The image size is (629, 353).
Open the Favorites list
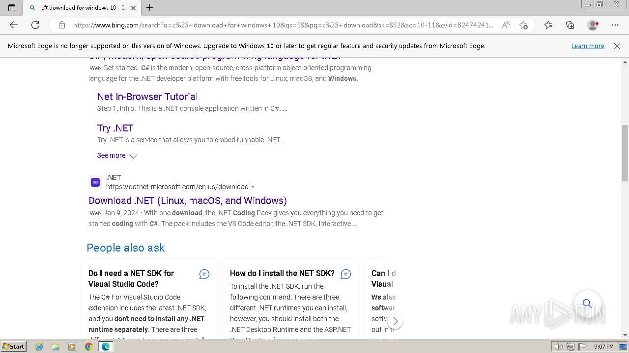pos(548,25)
